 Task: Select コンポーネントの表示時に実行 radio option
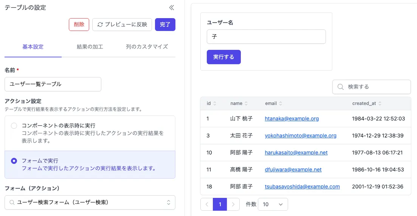14,126
